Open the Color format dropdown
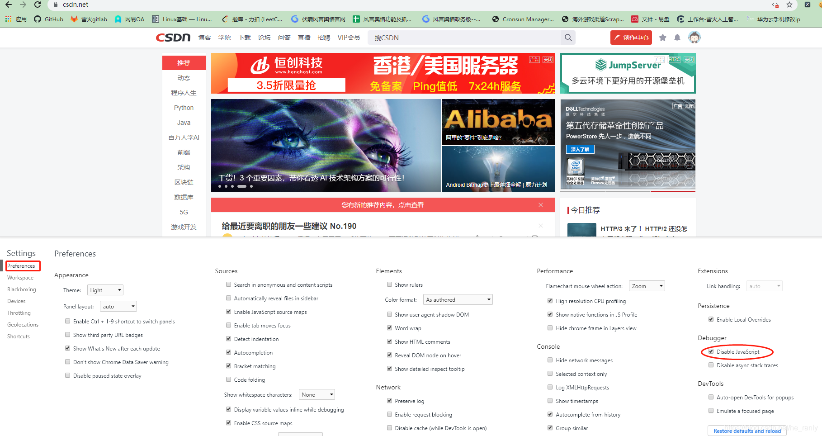 (458, 299)
